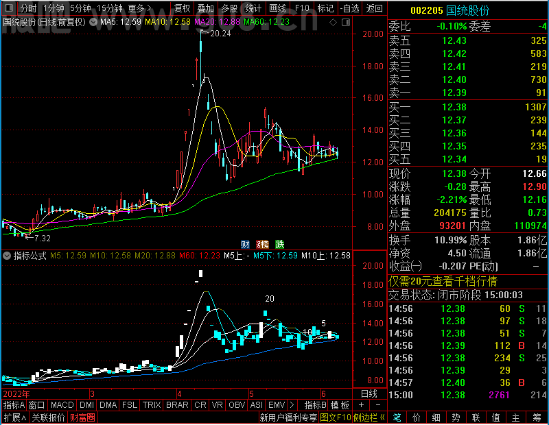The height and width of the screenshot is (425, 549).
Task: Open 关联报价 related quotes
Action: pyautogui.click(x=48, y=417)
